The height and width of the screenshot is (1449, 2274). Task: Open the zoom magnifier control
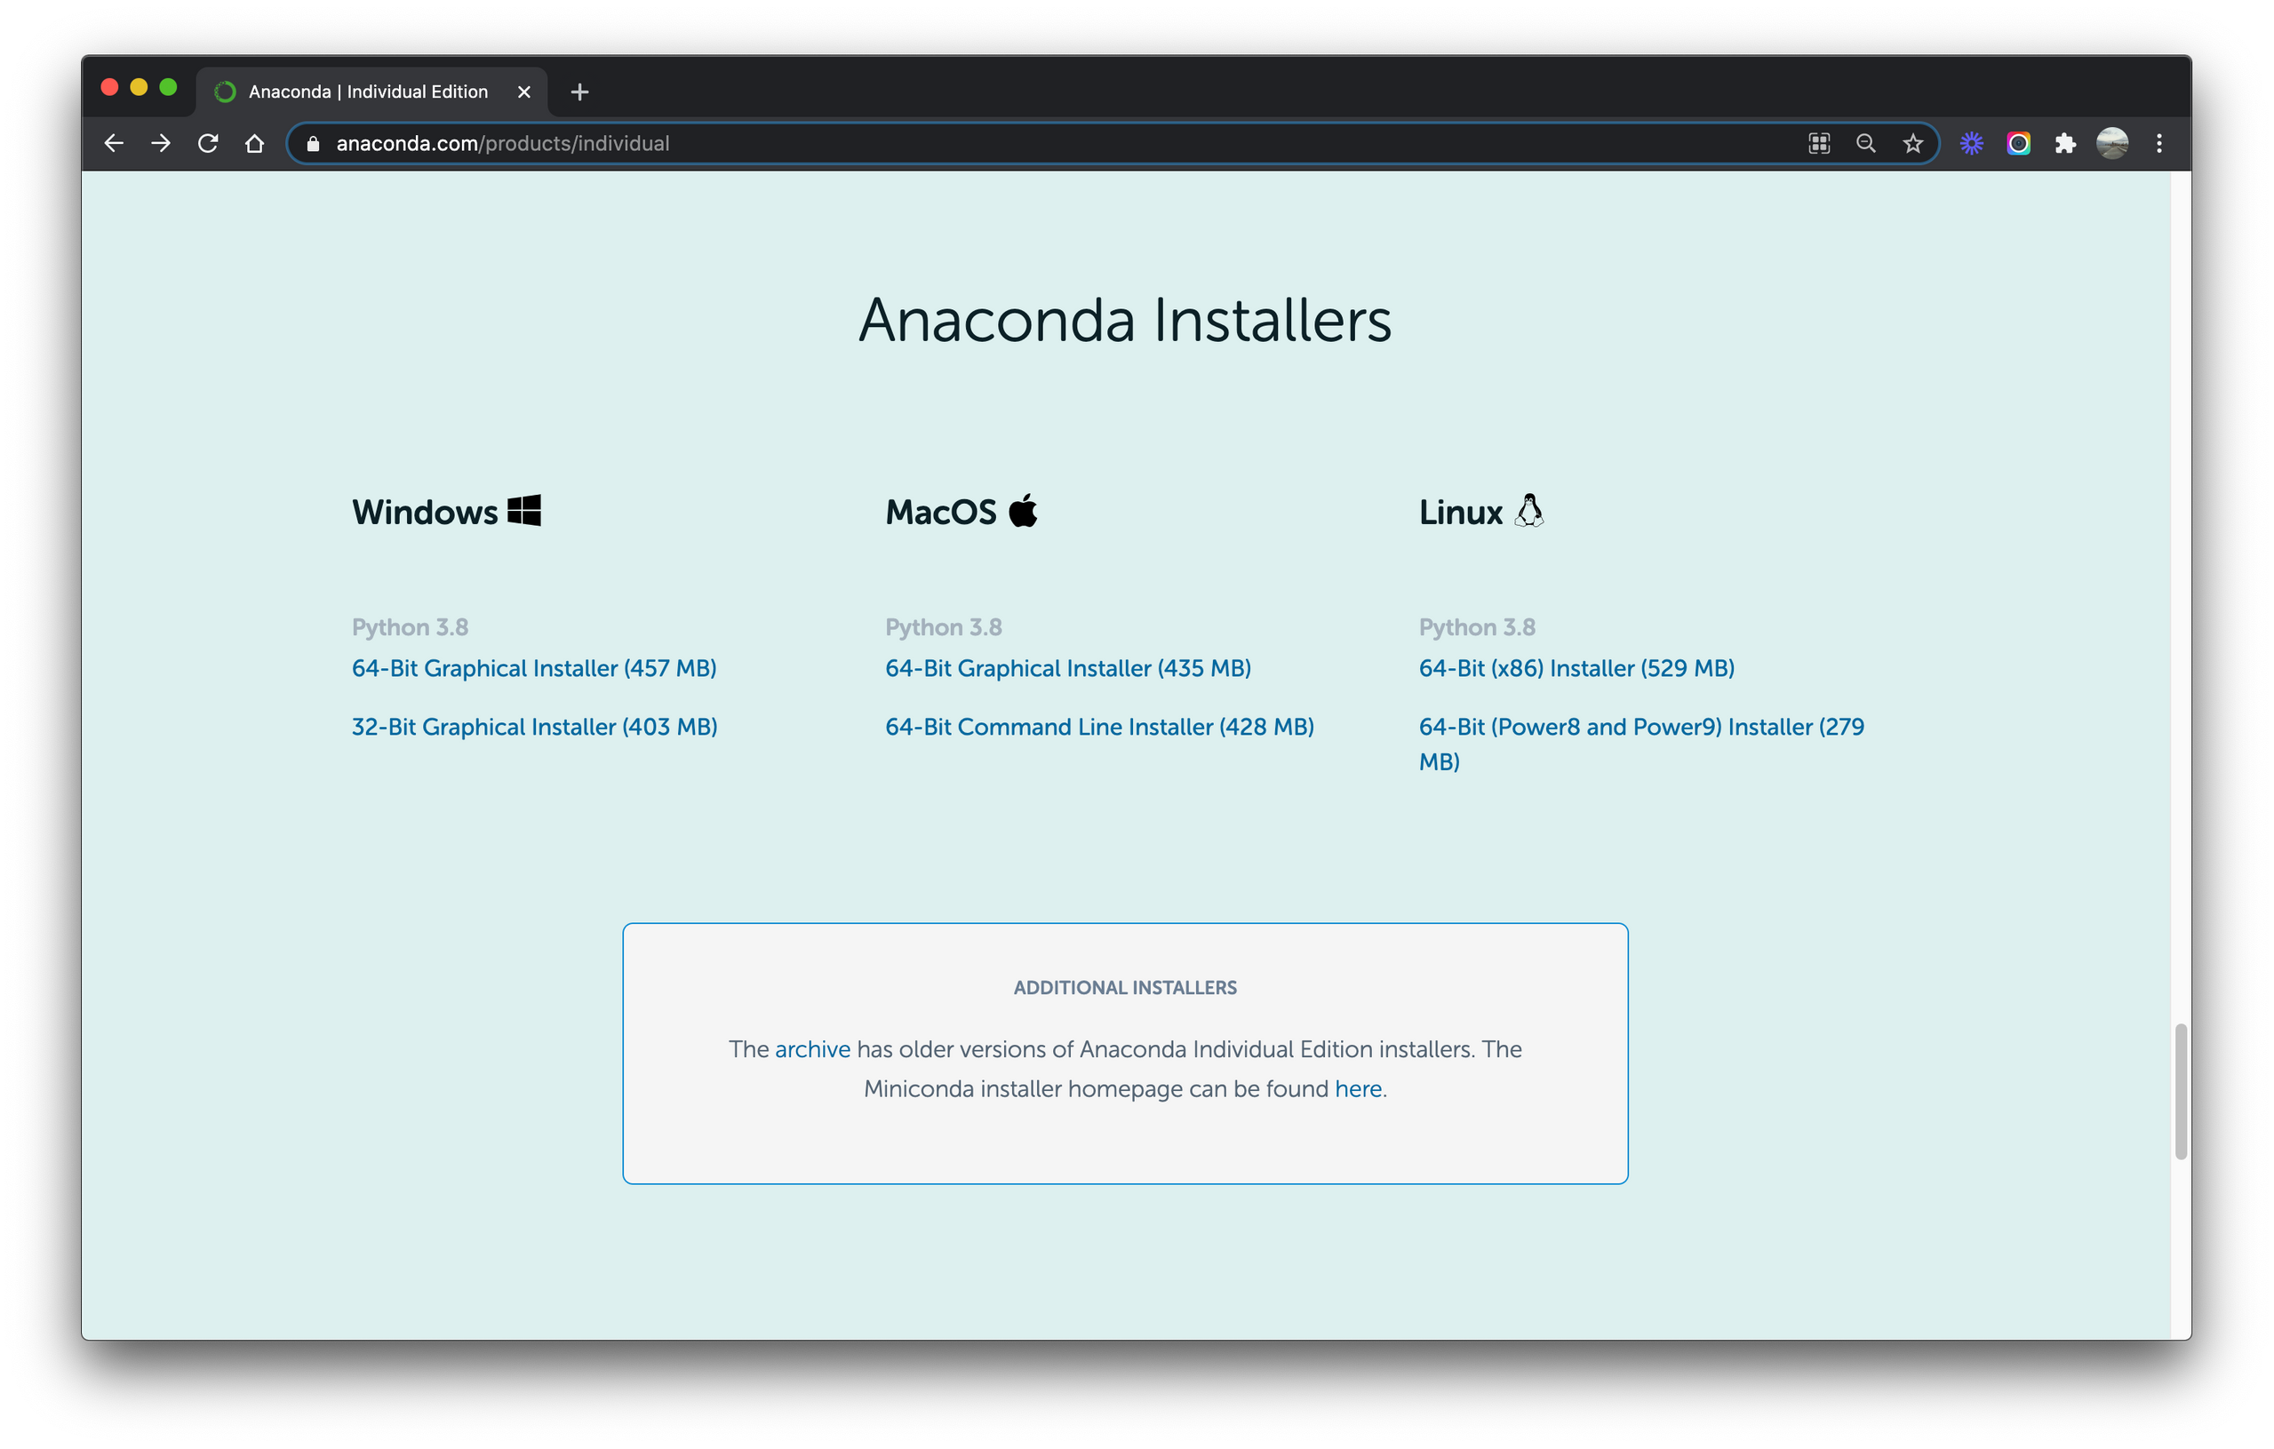(x=1865, y=144)
